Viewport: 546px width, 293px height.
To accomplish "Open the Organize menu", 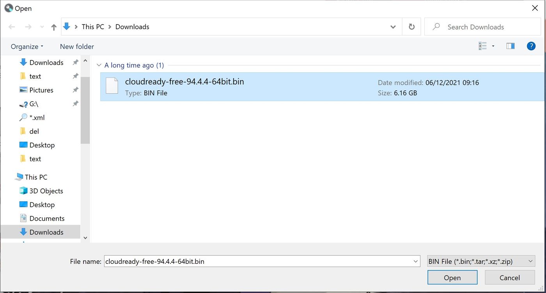I will tap(27, 47).
